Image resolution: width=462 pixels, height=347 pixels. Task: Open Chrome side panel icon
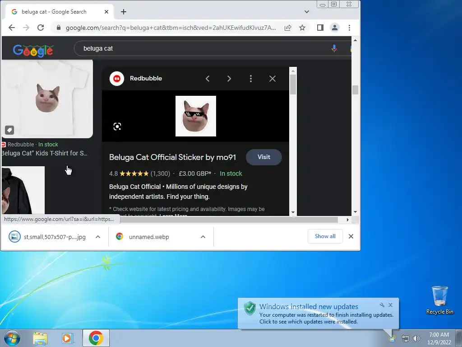click(x=320, y=28)
